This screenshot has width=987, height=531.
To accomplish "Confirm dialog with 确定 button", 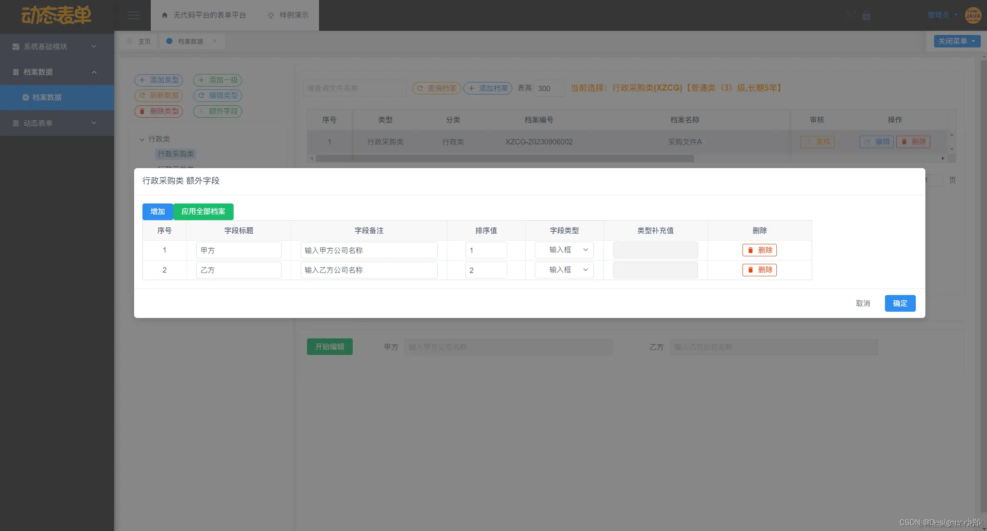I will pyautogui.click(x=900, y=303).
